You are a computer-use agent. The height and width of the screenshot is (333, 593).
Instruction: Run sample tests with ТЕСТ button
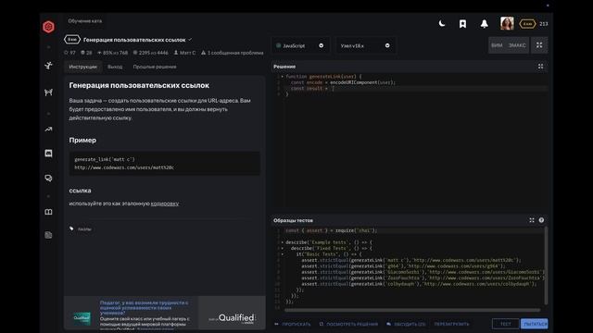point(505,324)
